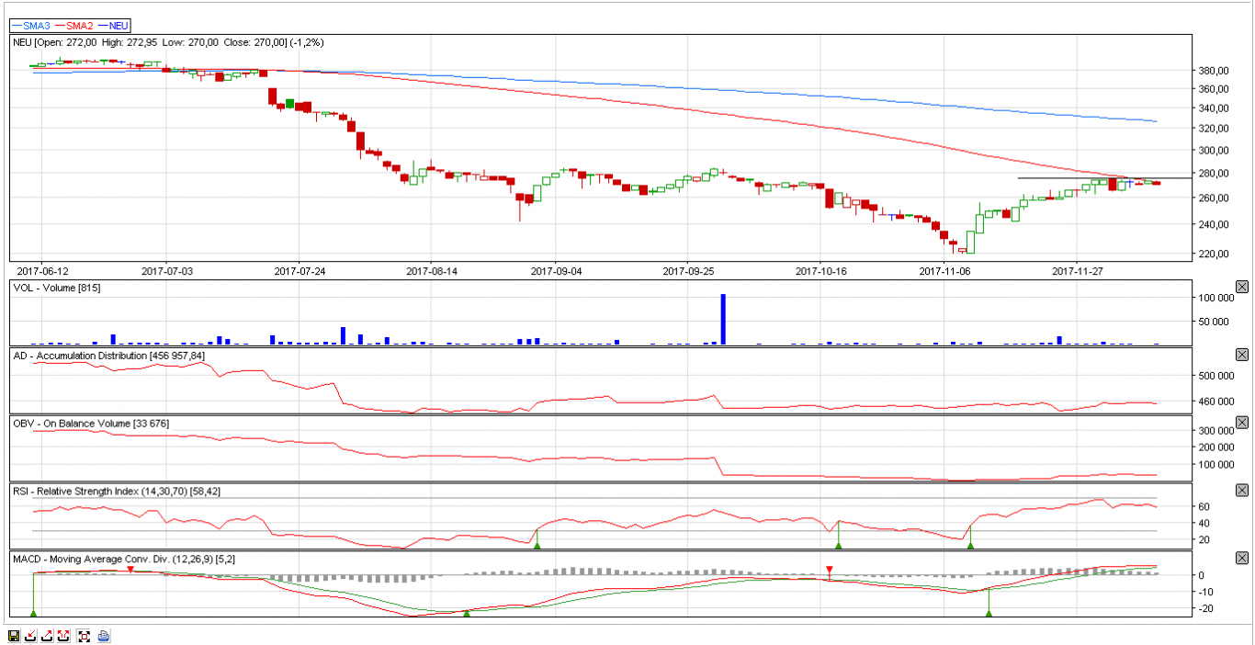Print the chart with the printer icon

coord(104,635)
